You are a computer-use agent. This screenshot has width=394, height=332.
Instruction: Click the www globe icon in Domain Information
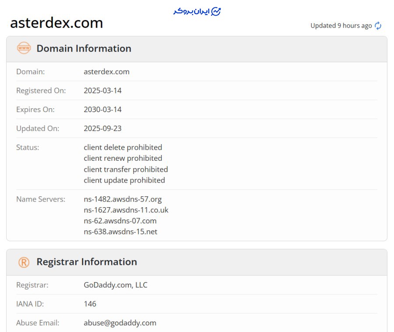24,48
